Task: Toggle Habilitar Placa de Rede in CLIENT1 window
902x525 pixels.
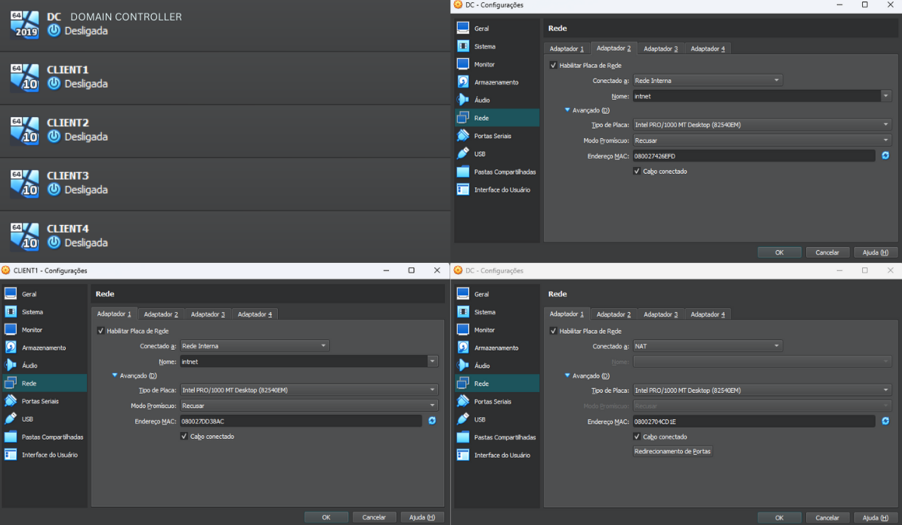Action: (101, 331)
